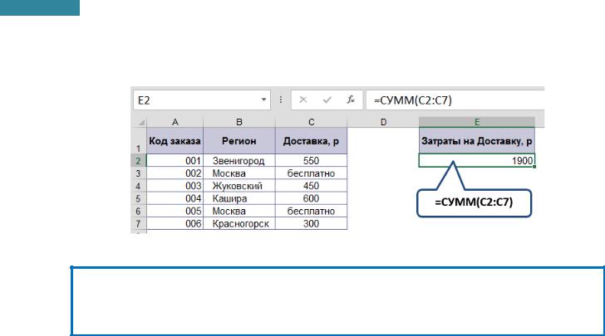Select row 6 header
The height and width of the screenshot is (336, 605).
(139, 212)
